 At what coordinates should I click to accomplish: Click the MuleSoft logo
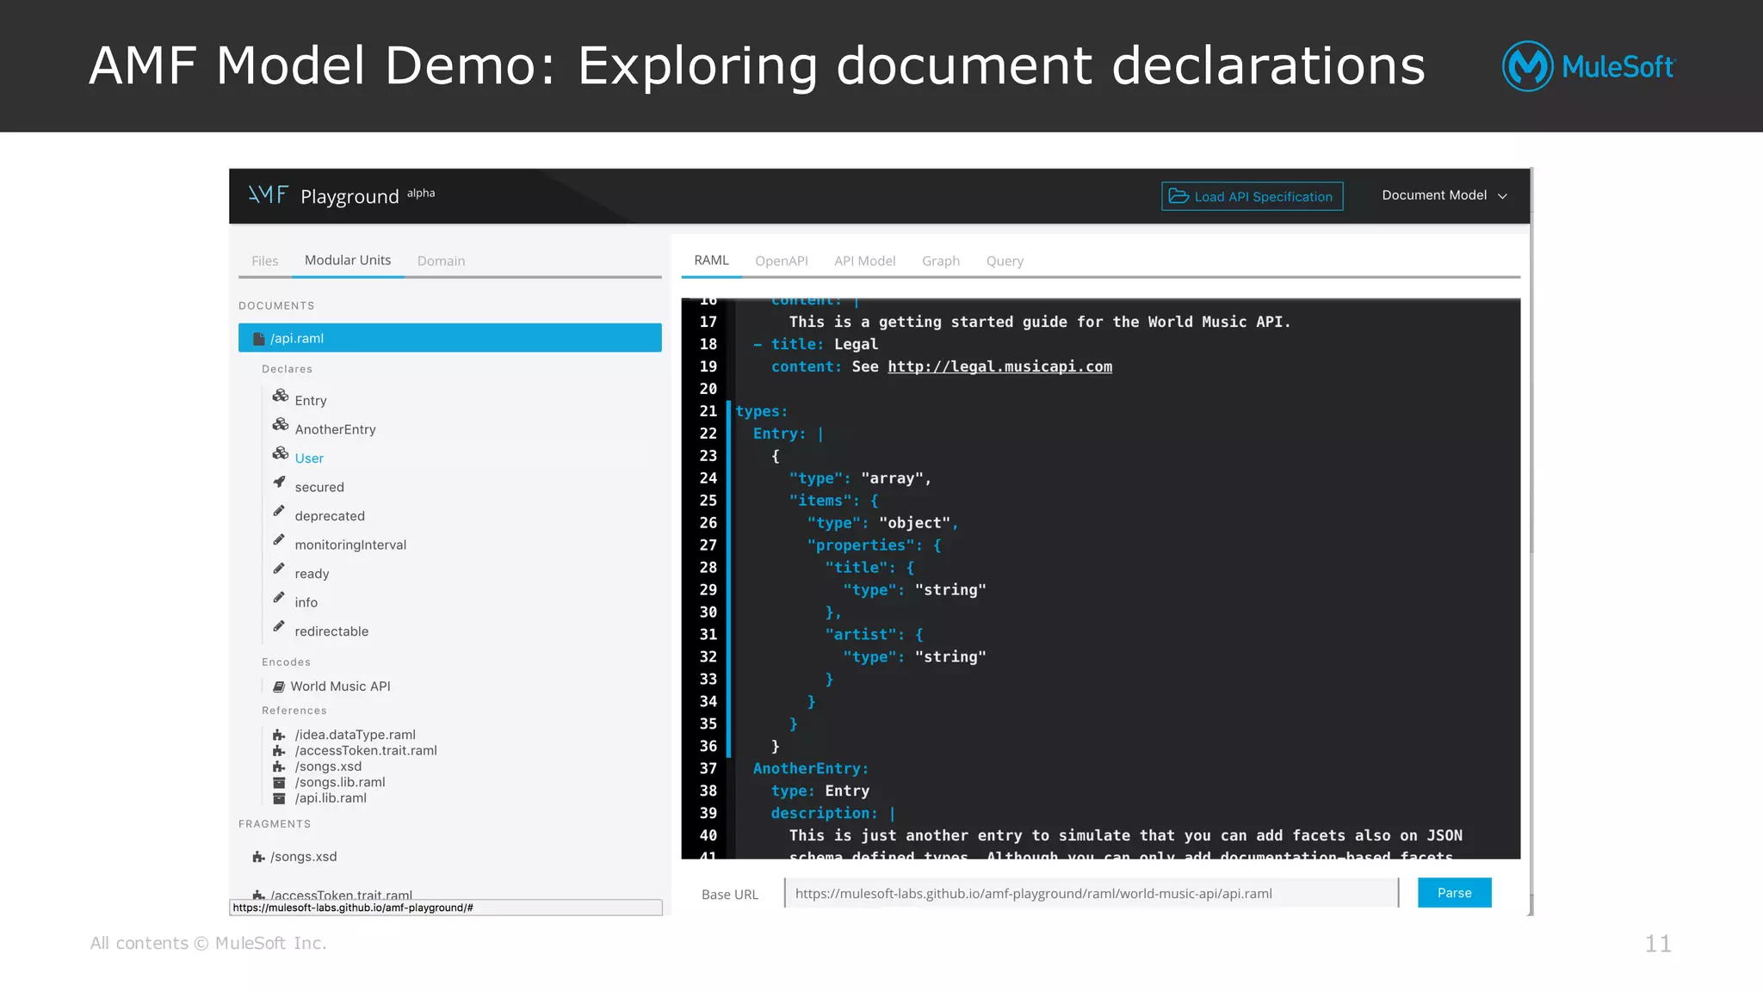[x=1589, y=66]
